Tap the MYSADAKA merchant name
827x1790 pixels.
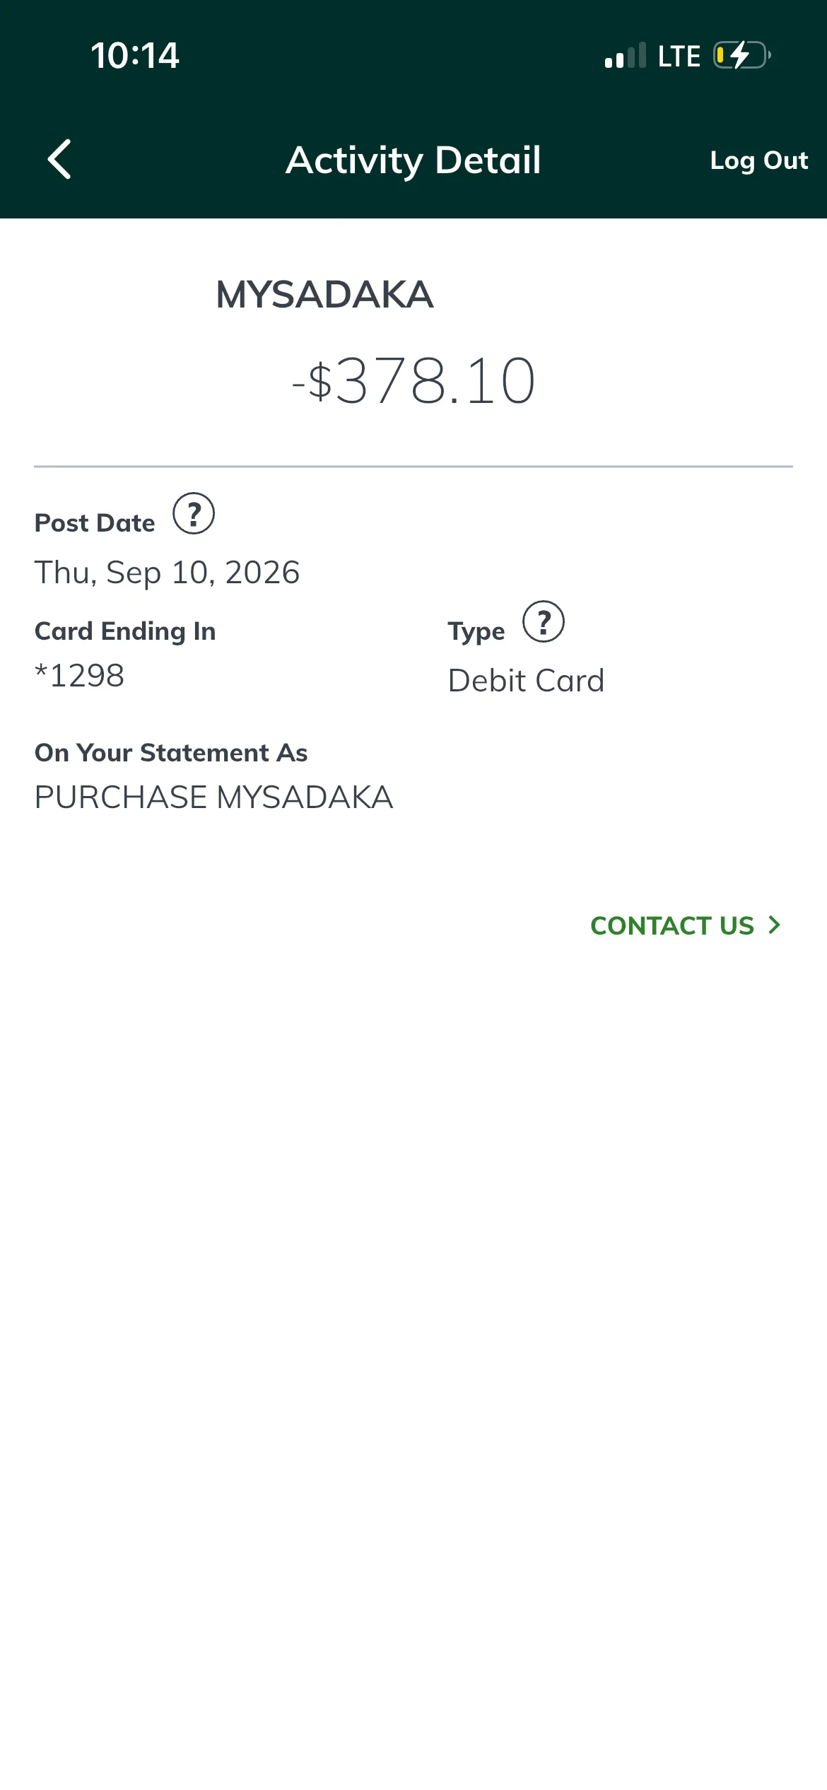324,294
